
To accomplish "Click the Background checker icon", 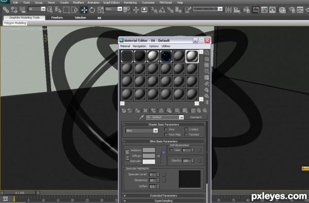I will coord(207,65).
